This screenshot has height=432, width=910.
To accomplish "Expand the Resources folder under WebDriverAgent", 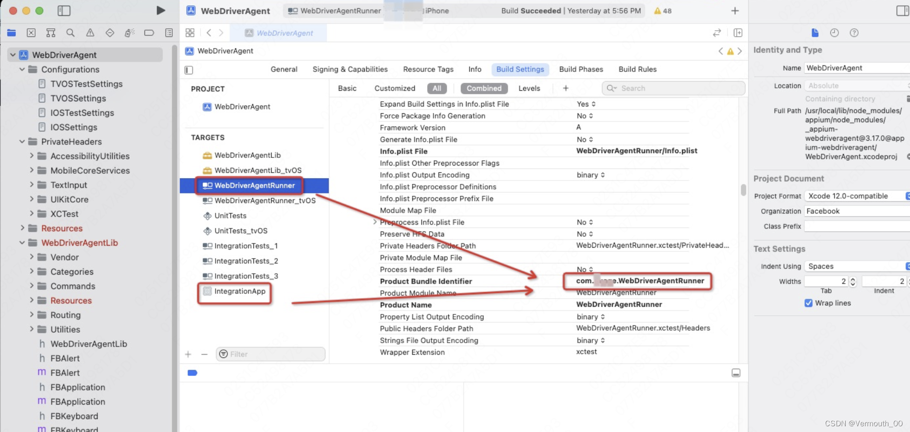I will (x=22, y=228).
